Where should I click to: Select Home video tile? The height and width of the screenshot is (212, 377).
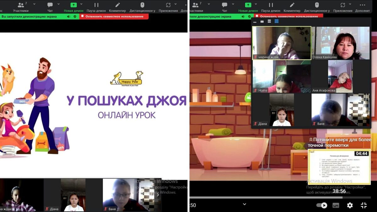point(282,76)
